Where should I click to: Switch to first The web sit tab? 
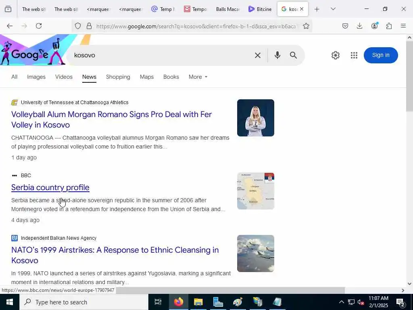pyautogui.click(x=33, y=9)
